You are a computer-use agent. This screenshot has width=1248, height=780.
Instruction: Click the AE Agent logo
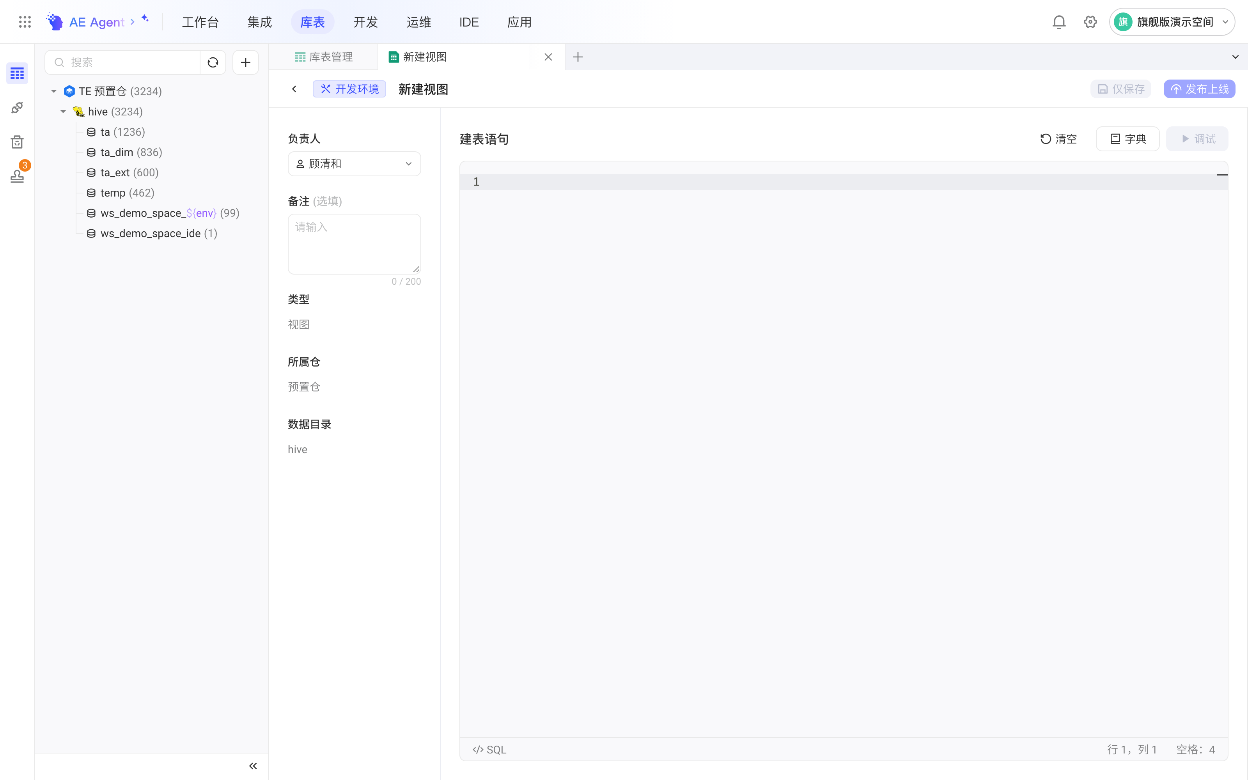click(55, 22)
